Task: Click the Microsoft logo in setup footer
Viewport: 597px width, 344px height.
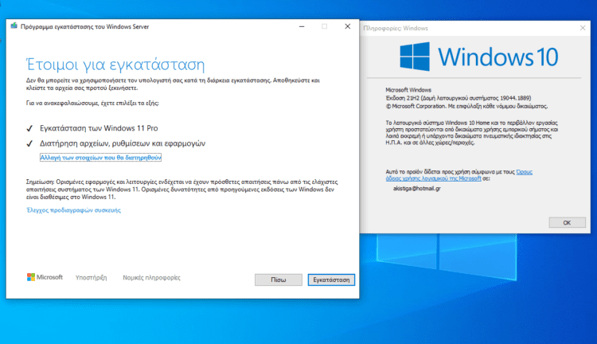Action: click(x=45, y=277)
